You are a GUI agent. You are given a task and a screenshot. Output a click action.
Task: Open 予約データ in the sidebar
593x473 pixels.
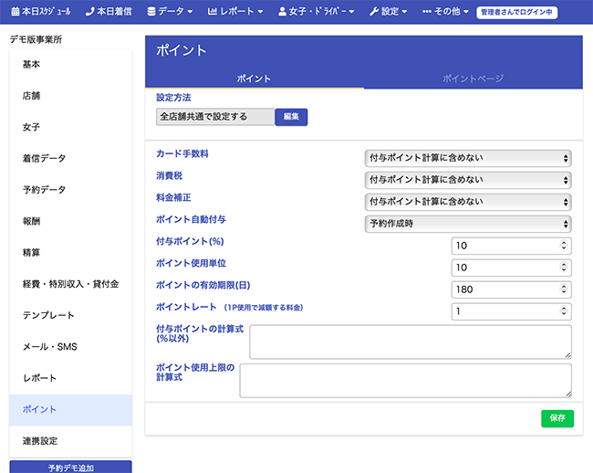point(71,190)
